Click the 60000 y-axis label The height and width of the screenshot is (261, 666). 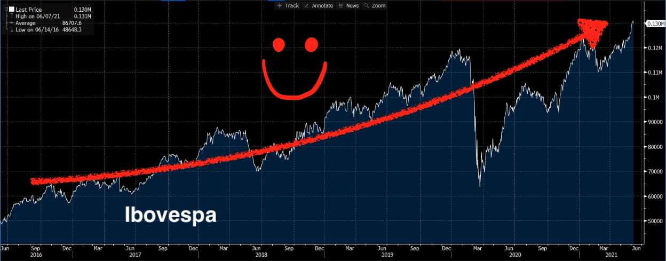point(654,196)
